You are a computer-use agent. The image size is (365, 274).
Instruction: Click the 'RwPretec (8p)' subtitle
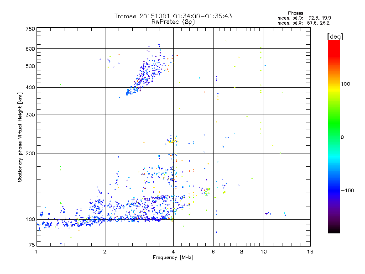pos(173,22)
